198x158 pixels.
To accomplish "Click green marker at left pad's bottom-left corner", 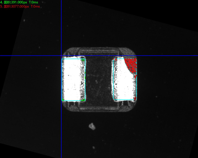I will point(63,100).
